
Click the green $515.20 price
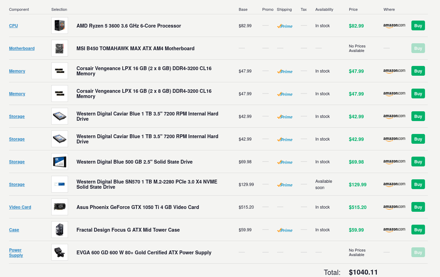(358, 207)
